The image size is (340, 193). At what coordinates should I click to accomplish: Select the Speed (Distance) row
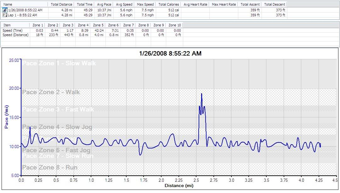click(15, 35)
